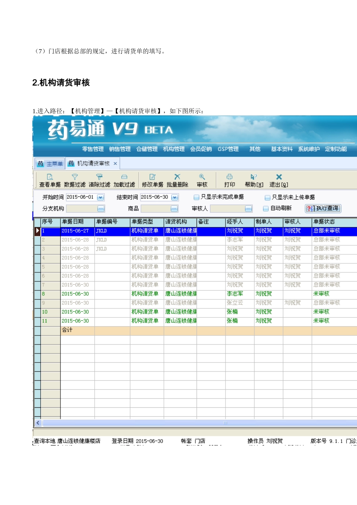
Task: Click the 查看单据 toolbar icon
Action: (x=50, y=177)
